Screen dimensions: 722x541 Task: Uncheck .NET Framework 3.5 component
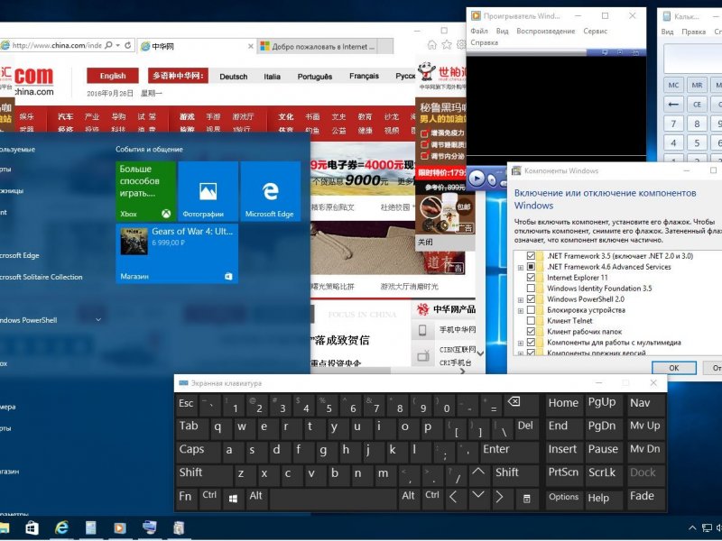pyautogui.click(x=531, y=256)
